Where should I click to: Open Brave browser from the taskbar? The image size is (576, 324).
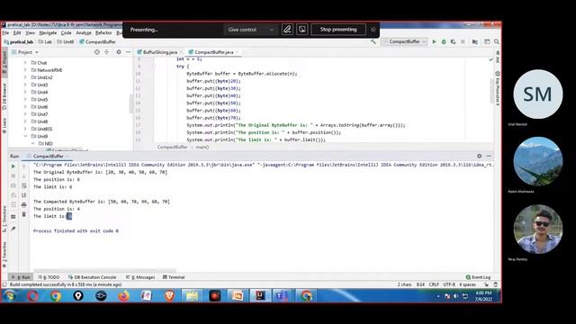click(169, 295)
